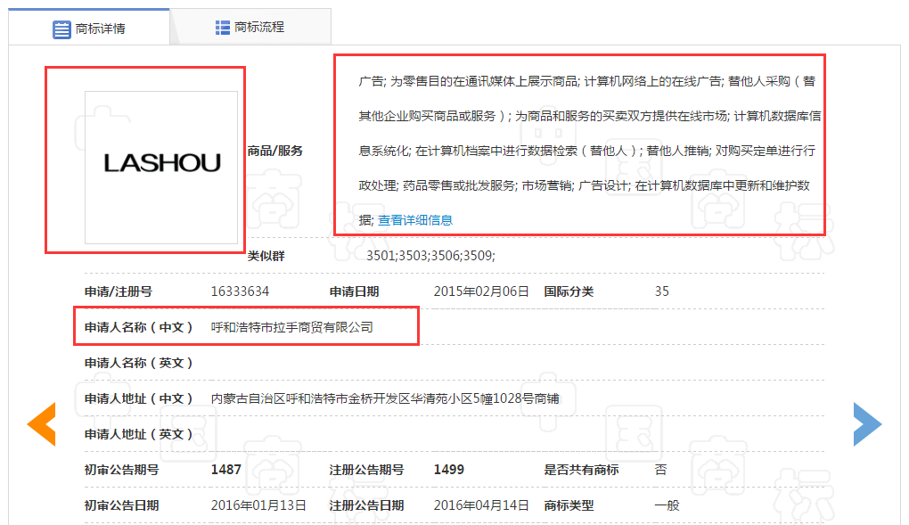Click the 商标类型 value 一般
This screenshot has width=909, height=525.
tap(667, 505)
